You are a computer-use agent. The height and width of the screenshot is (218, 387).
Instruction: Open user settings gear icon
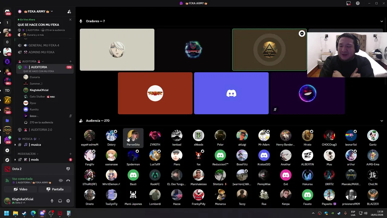point(68,201)
